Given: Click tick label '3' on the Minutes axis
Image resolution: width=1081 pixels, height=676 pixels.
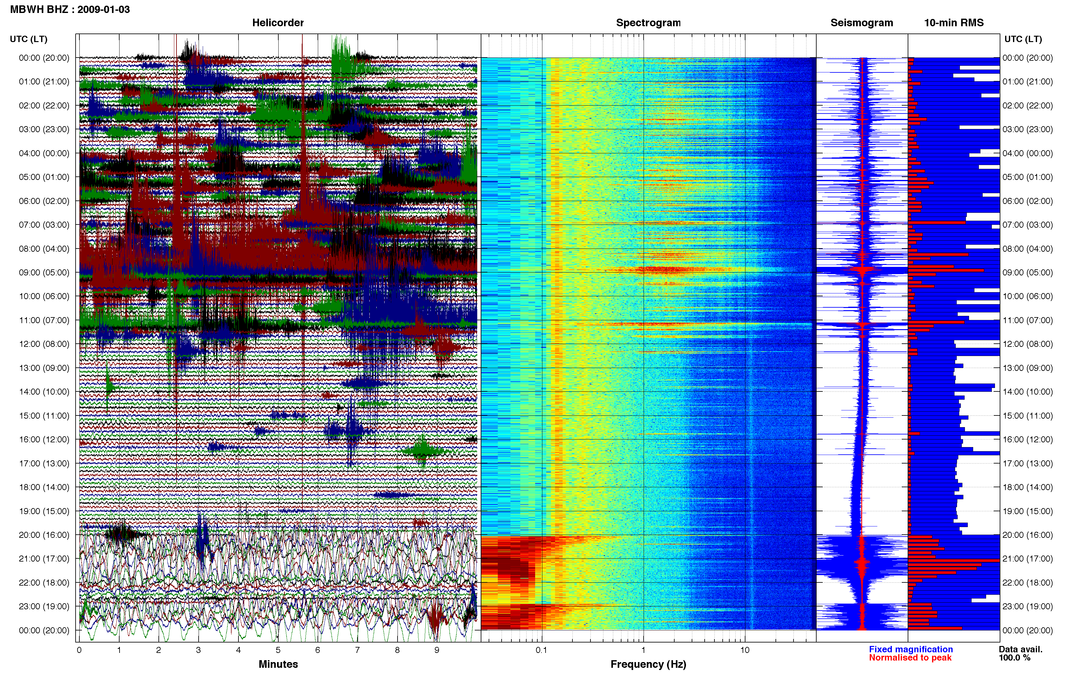Looking at the screenshot, I should tap(199, 650).
